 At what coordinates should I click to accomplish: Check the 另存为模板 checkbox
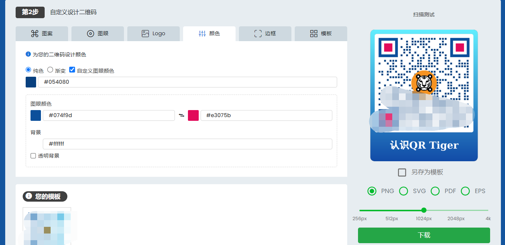pos(402,172)
